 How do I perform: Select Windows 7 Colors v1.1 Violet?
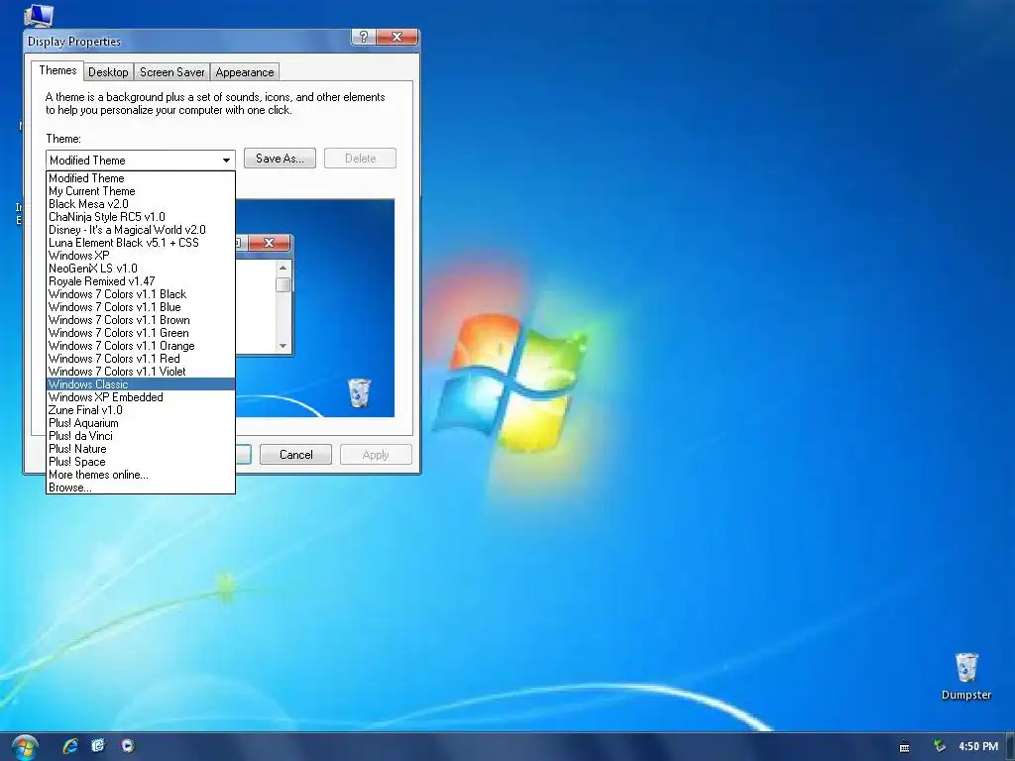141,373
